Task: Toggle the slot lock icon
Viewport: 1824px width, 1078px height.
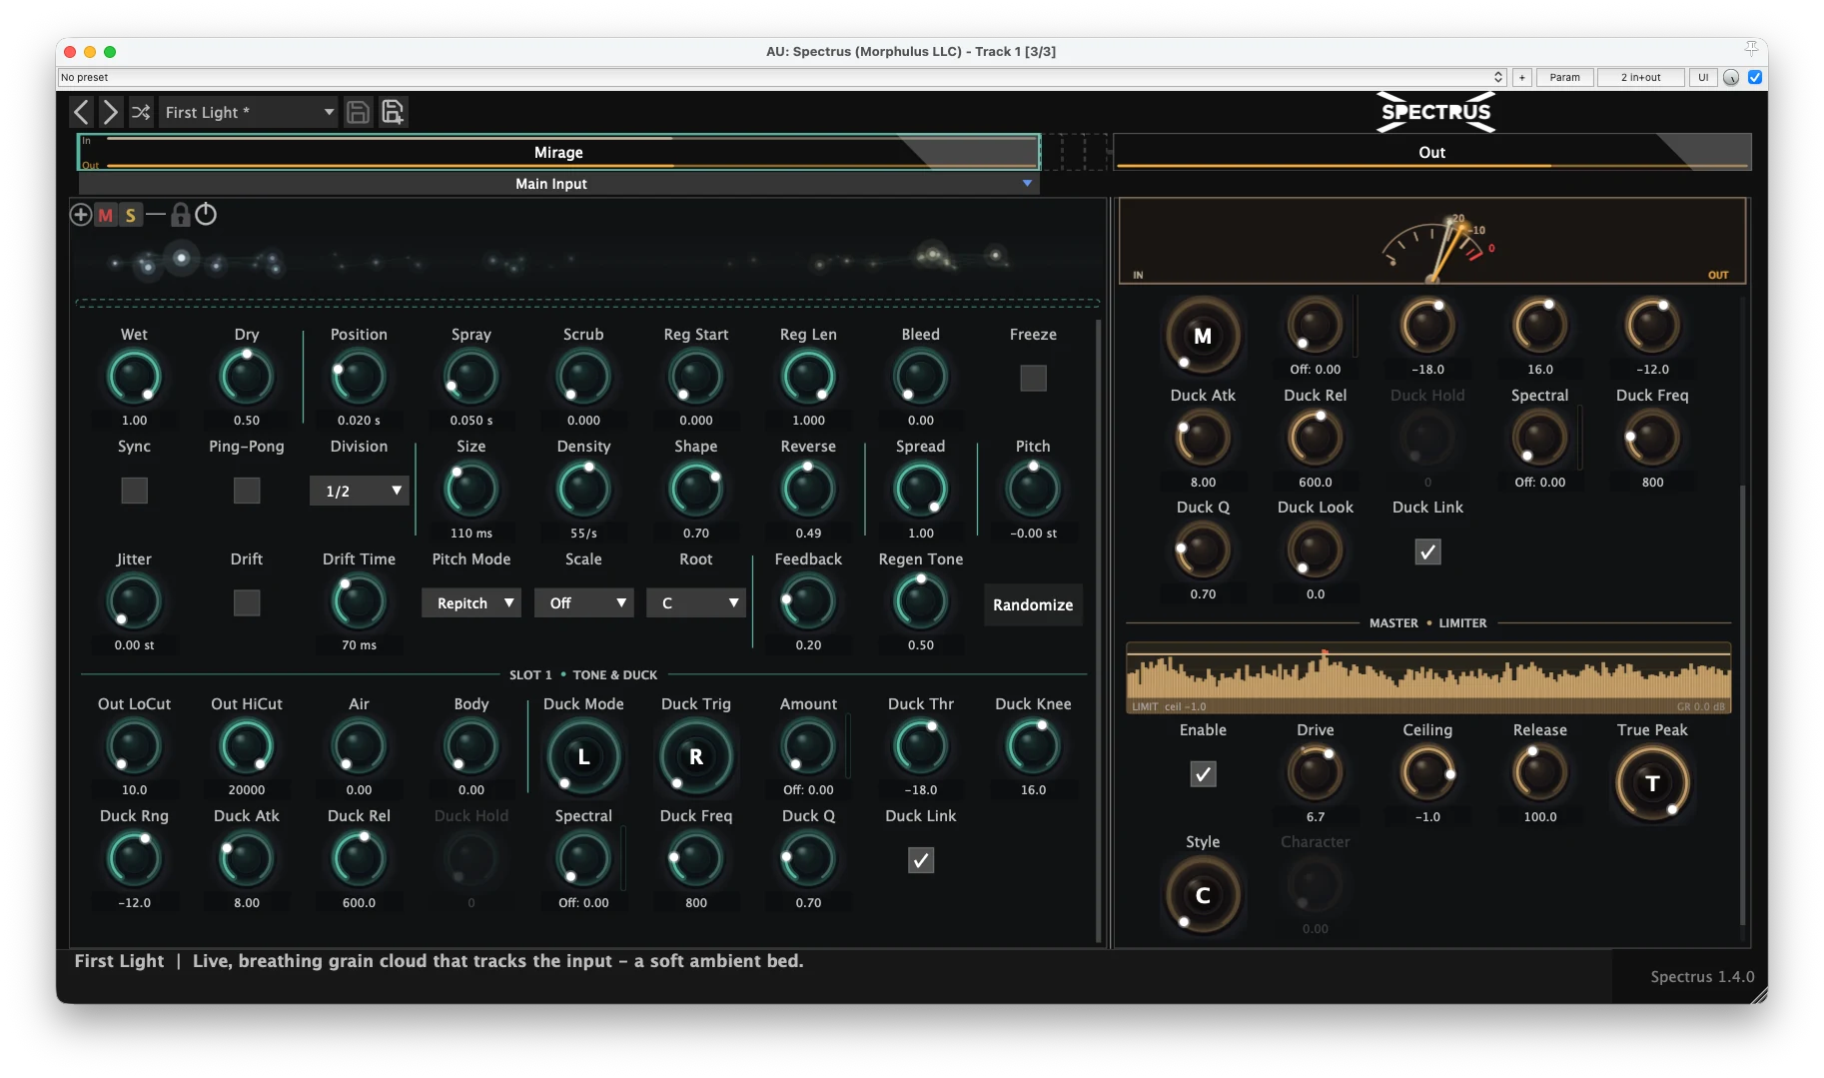Action: tap(181, 214)
